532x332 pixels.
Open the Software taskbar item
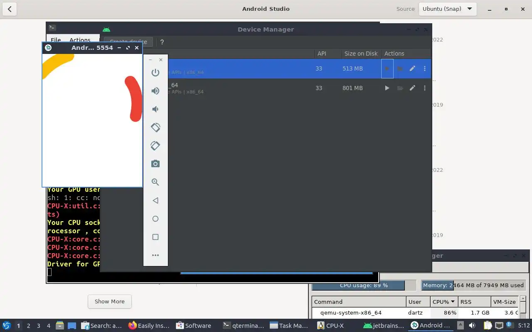194,326
